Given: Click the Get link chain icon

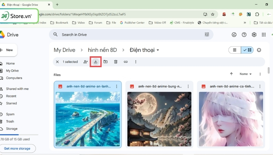Looking at the screenshot, I should (126, 62).
